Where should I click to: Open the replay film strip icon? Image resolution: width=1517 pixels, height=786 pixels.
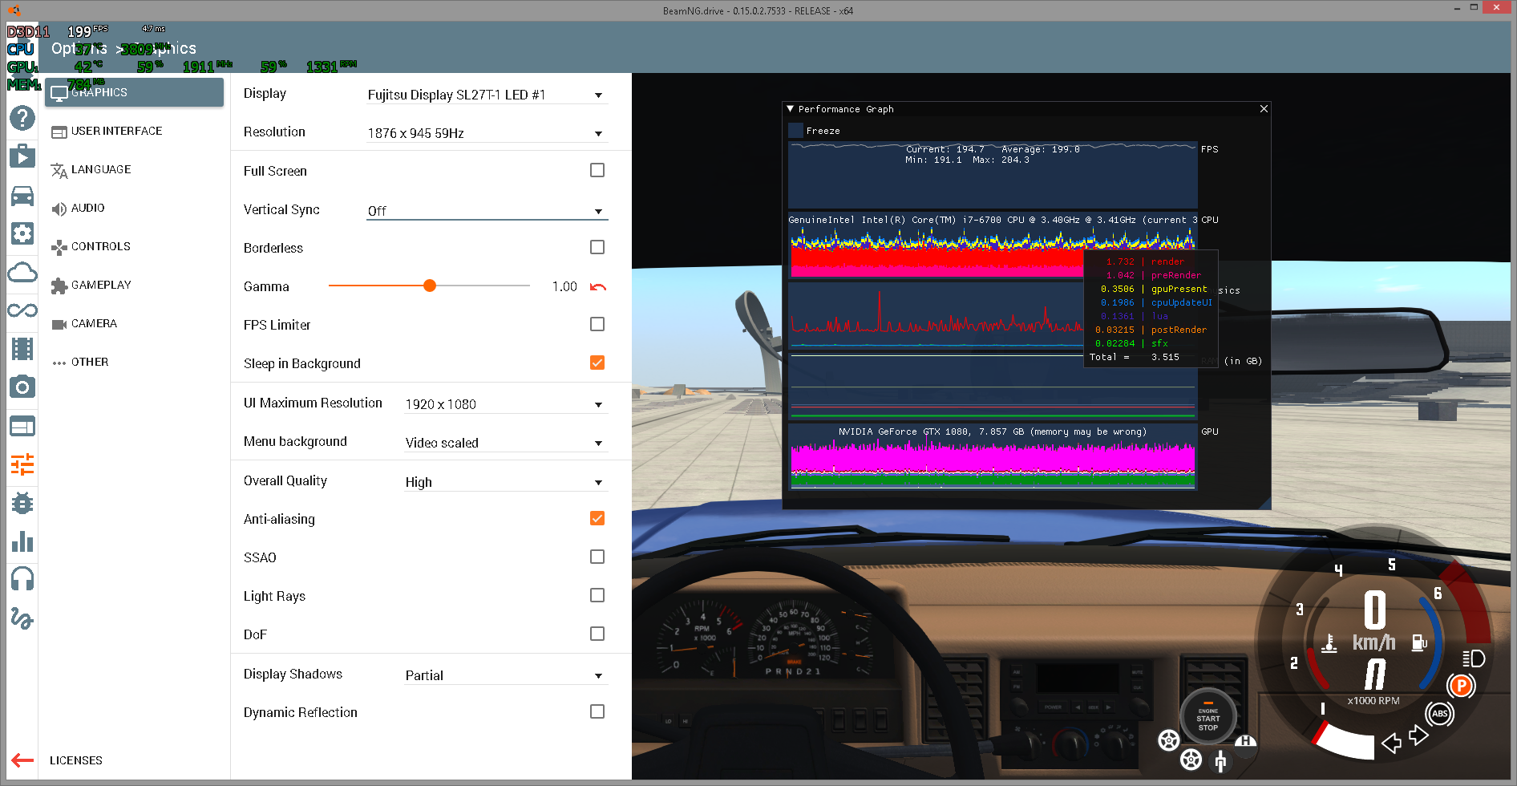tap(22, 349)
